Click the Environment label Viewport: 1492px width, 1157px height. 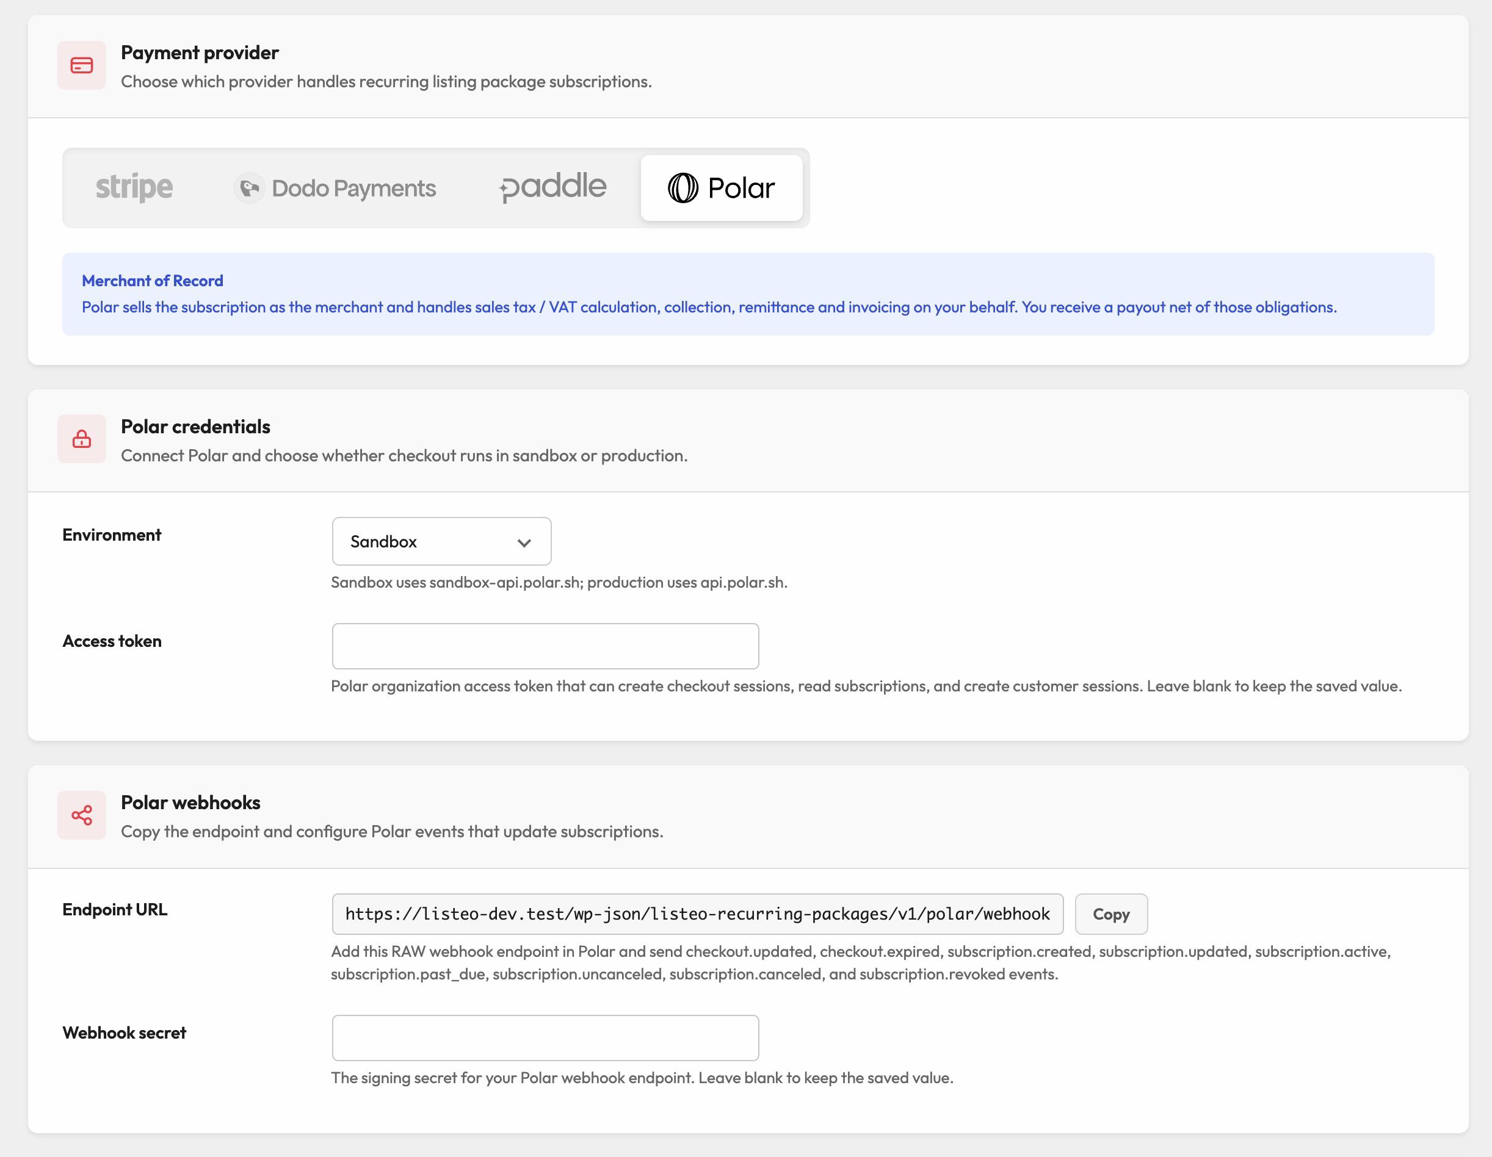112,535
